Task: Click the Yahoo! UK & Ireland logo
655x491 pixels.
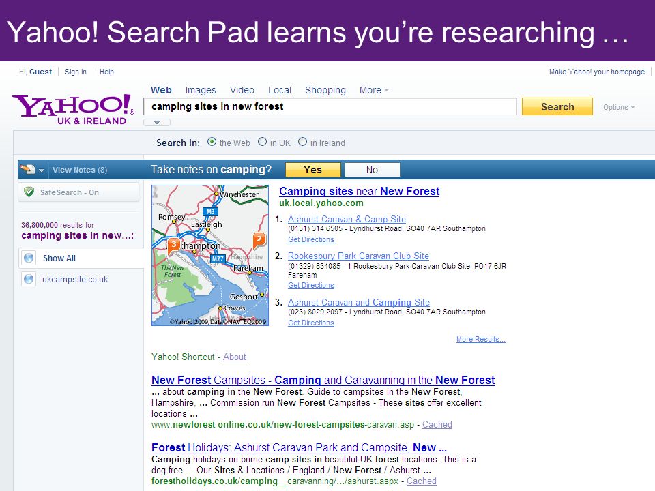Action: [x=74, y=109]
